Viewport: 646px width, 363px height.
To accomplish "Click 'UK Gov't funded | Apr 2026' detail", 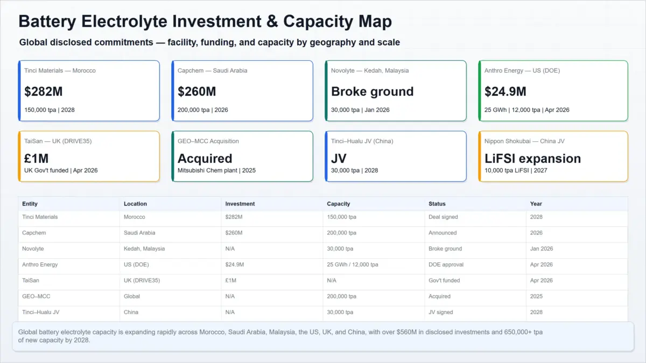I will pyautogui.click(x=61, y=170).
